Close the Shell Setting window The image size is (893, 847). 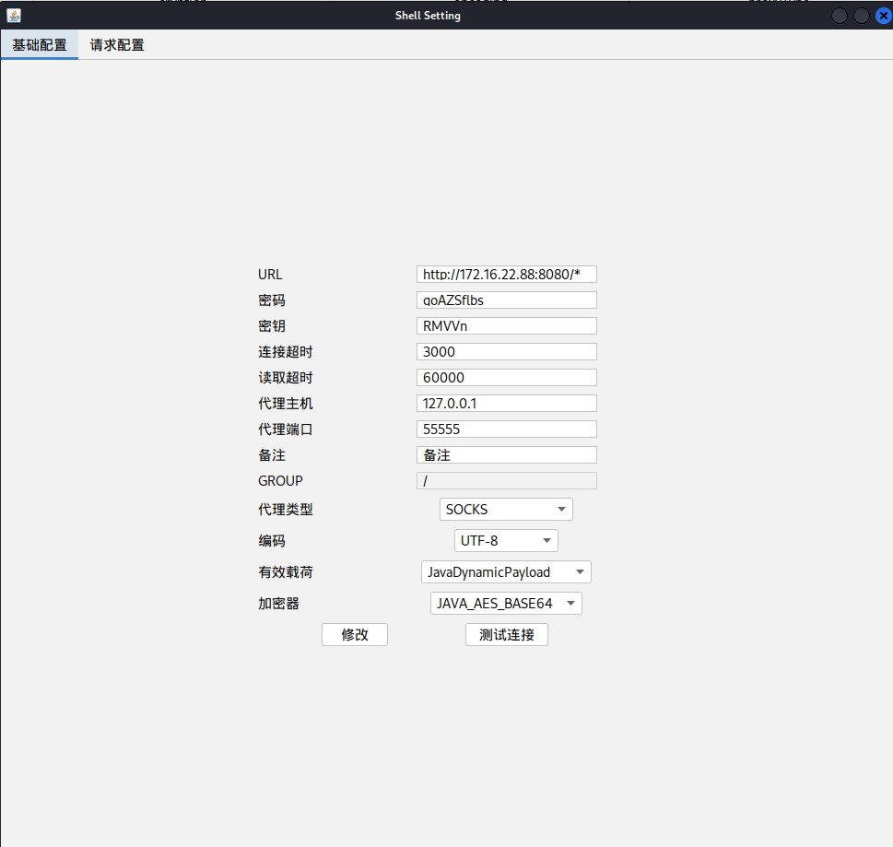[883, 16]
